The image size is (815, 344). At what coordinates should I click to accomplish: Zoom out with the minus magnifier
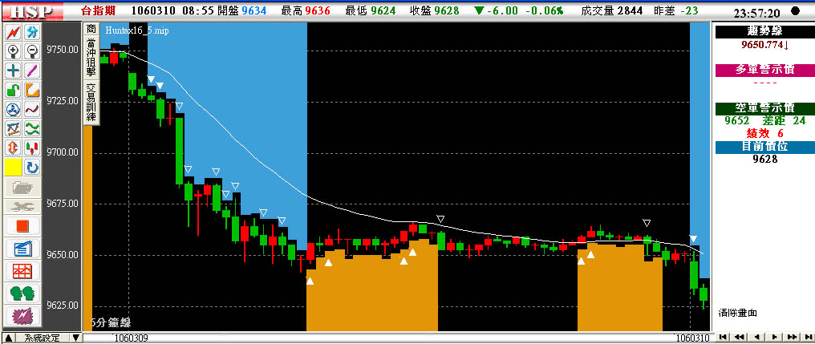(32, 51)
